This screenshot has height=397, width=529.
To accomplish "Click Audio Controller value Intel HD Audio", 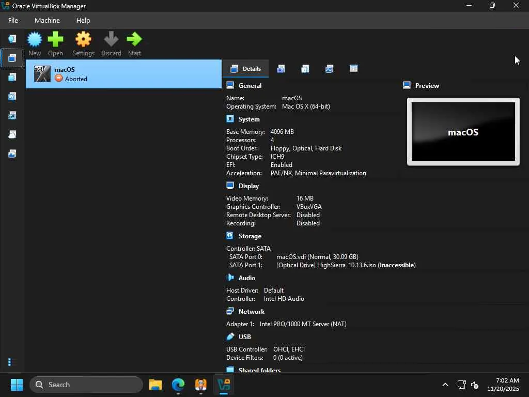I will pyautogui.click(x=284, y=299).
